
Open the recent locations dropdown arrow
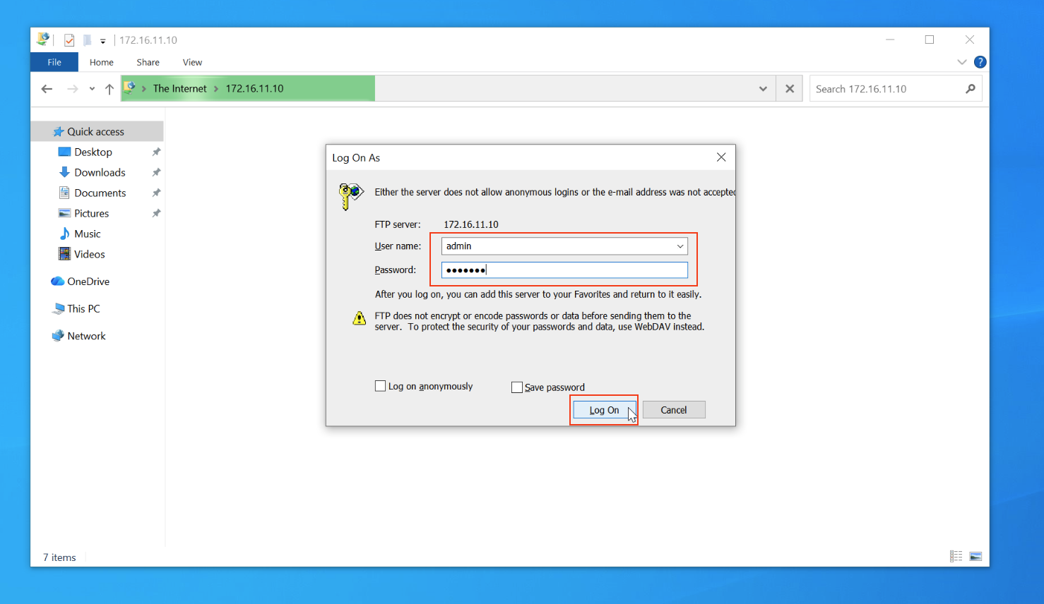point(92,89)
